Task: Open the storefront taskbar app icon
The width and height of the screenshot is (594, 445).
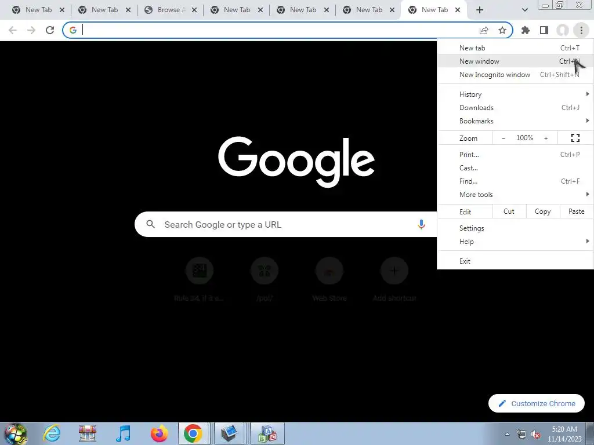Action: click(x=88, y=433)
